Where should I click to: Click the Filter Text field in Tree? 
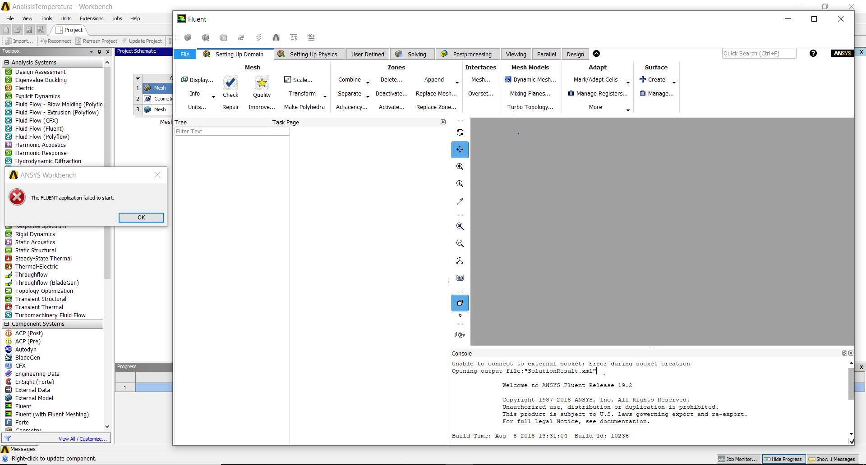(232, 132)
